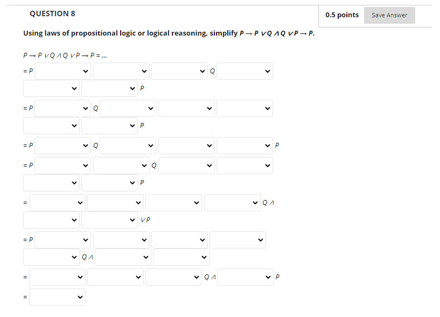440x317 pixels.
Task: Expand dropdown just before P ending fourth step
Action: tap(109, 183)
